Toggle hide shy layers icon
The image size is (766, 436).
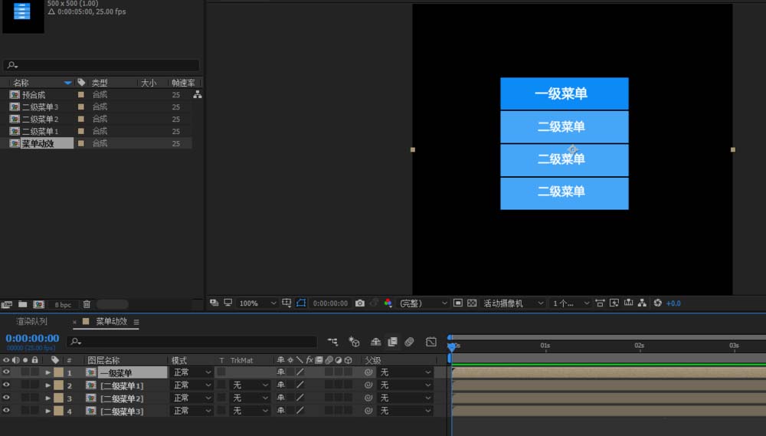click(x=375, y=342)
